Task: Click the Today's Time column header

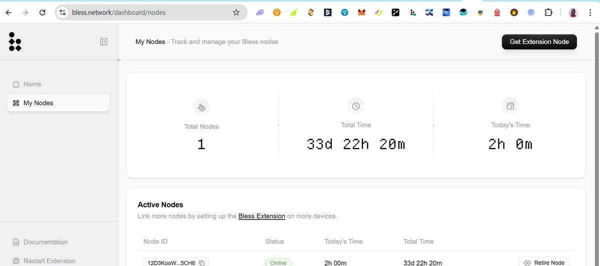Action: tap(343, 241)
